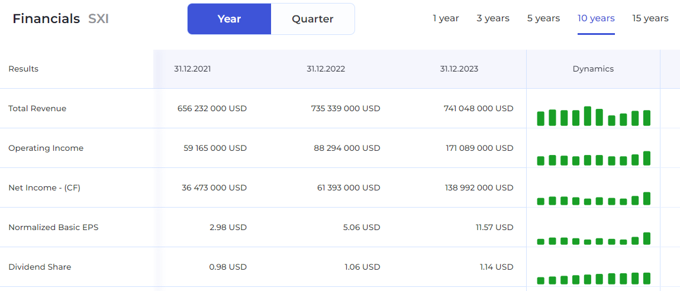The height and width of the screenshot is (291, 680).
Task: Click the SXI ticker symbol
Action: (98, 19)
